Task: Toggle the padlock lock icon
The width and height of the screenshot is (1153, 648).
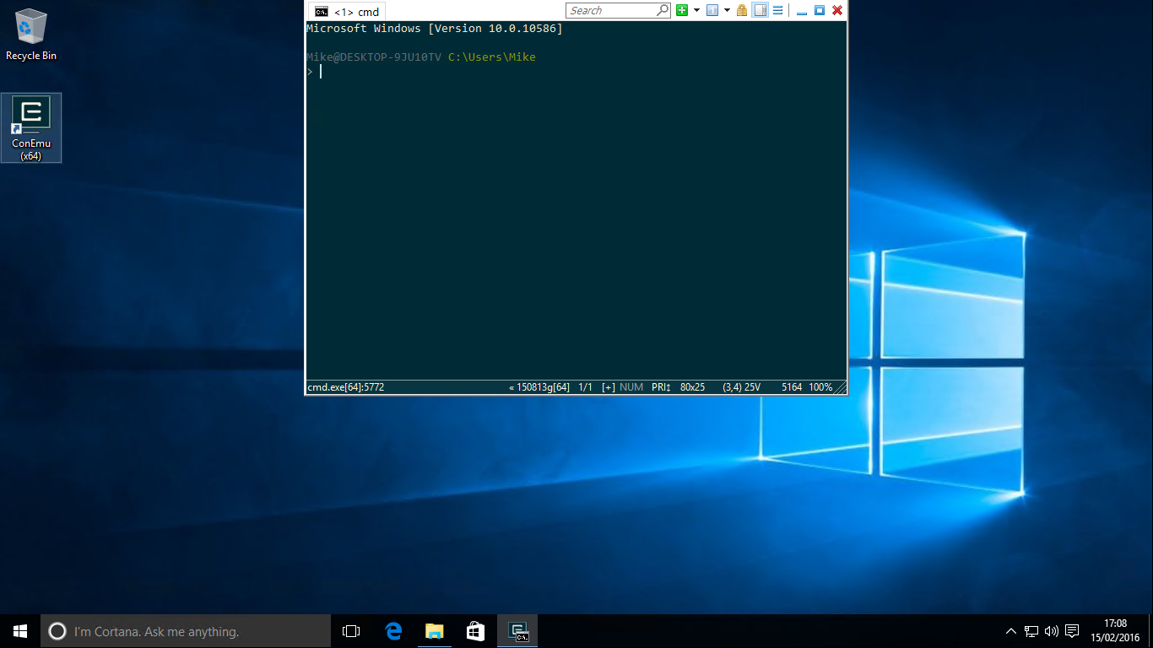Action: tap(742, 10)
